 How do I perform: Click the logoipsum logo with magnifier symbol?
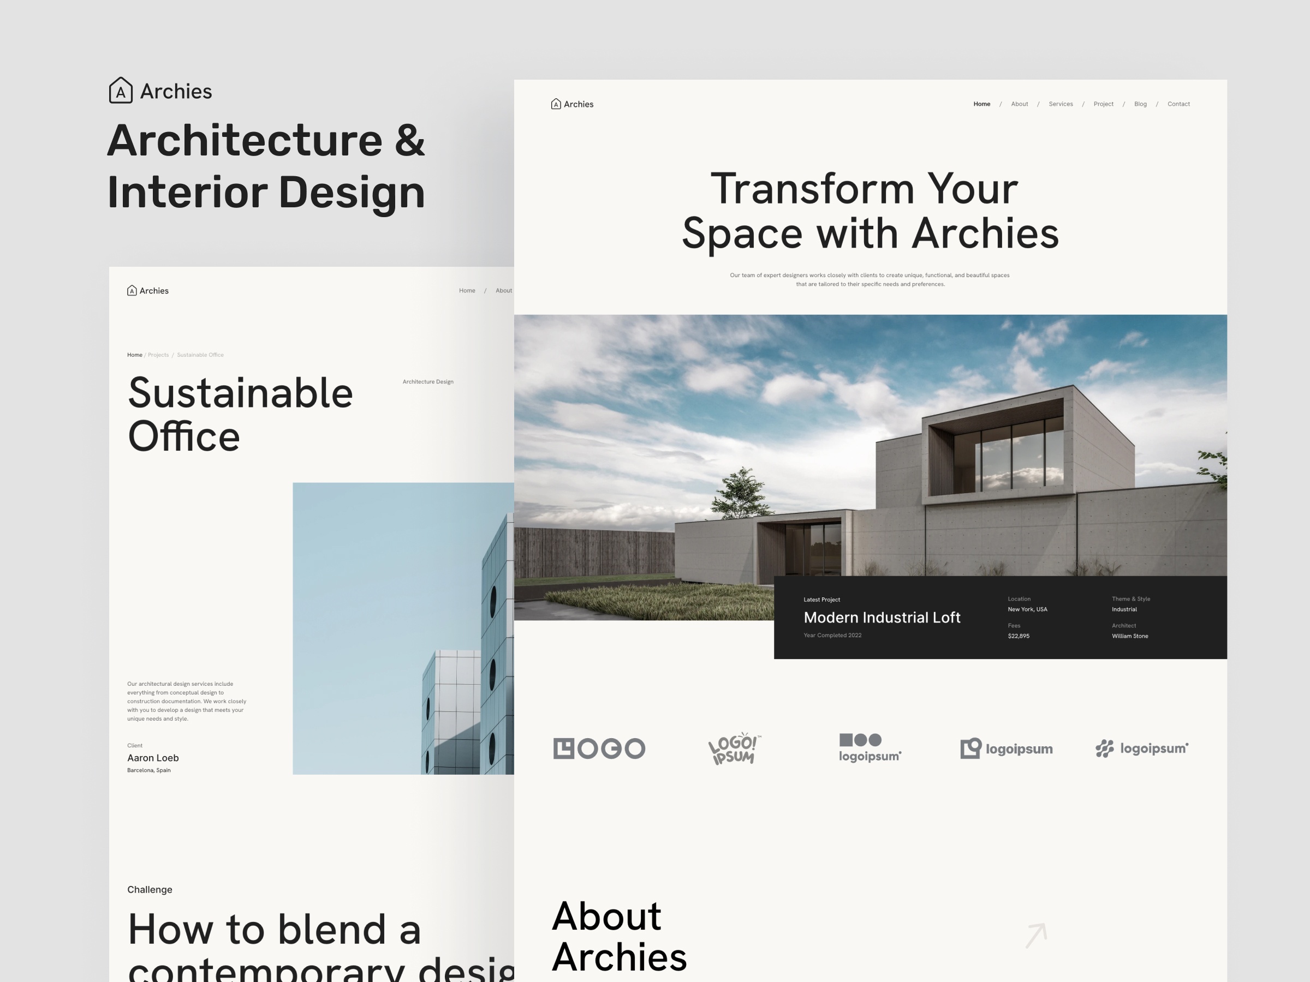(1005, 748)
